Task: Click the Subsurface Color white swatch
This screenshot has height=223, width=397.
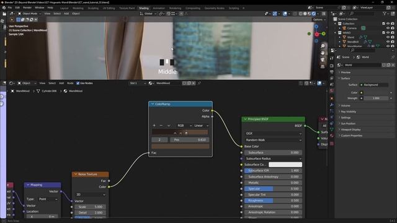Action: (285, 165)
